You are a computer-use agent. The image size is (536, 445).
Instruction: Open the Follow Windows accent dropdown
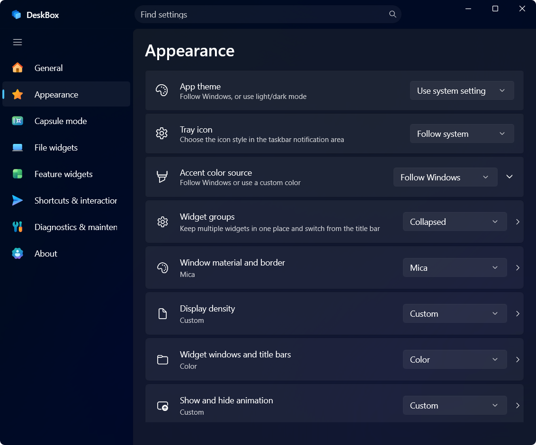point(446,177)
